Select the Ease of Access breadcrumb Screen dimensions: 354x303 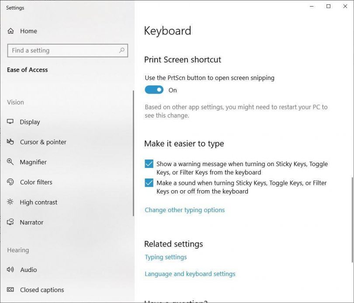(x=27, y=70)
